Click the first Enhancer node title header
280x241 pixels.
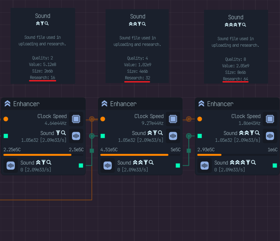click(43, 104)
